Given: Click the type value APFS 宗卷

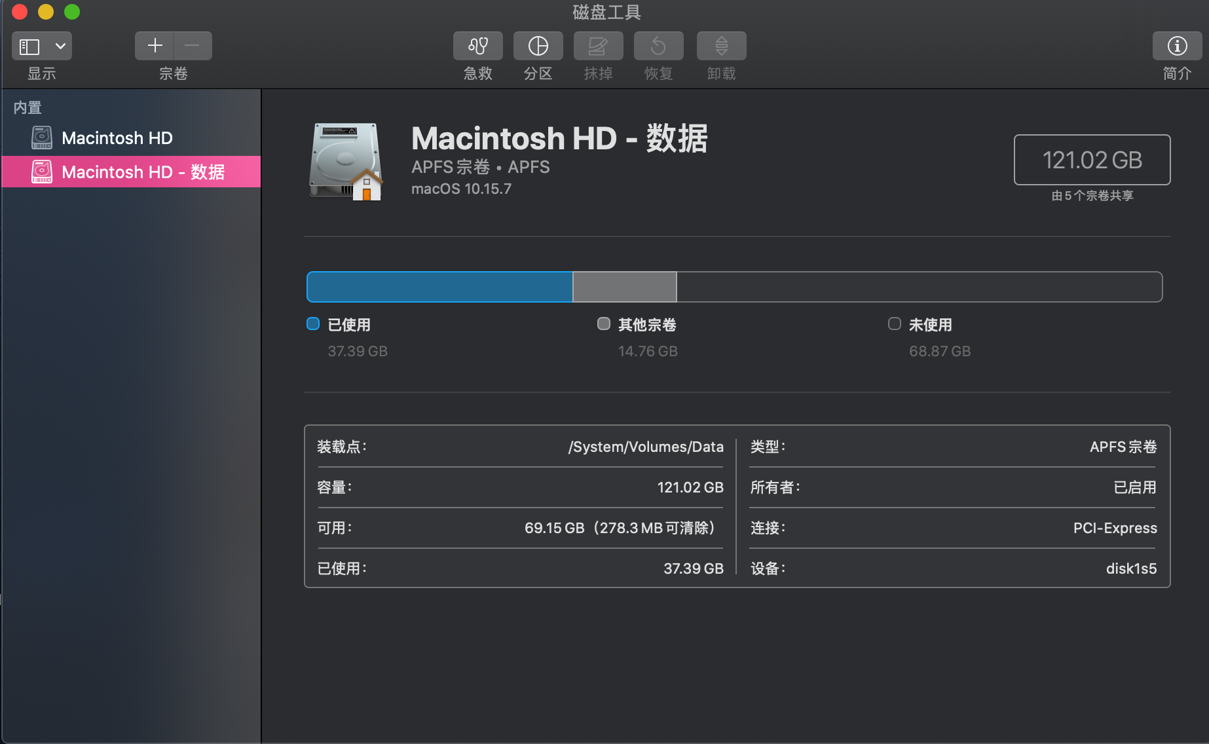Looking at the screenshot, I should coord(1123,447).
